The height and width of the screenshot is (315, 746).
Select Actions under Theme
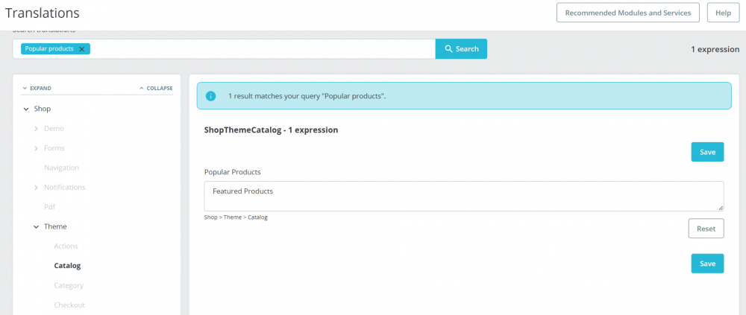[x=66, y=246]
